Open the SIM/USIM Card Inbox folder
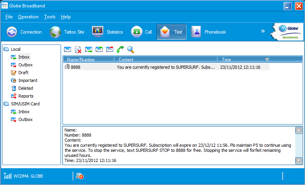 24,112
